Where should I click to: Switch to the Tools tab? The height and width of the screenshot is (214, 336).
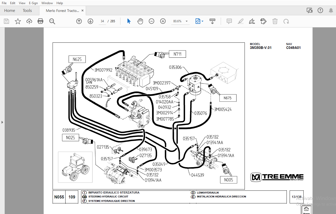[x=27, y=11]
